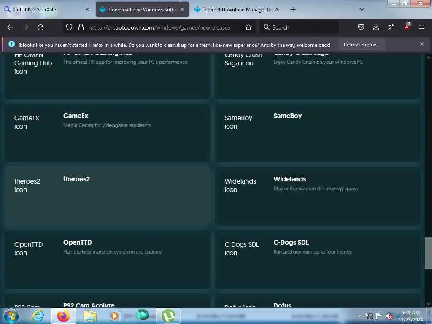Click the C-Dogs SDL icon placeholder
The width and height of the screenshot is (432, 324).
click(242, 248)
